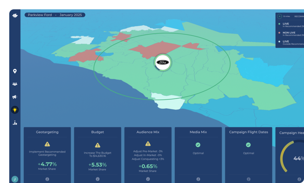This screenshot has height=183, width=304.
Task: Click 'Optimal' text on Campaign Flight Dates card
Action: pos(248,153)
